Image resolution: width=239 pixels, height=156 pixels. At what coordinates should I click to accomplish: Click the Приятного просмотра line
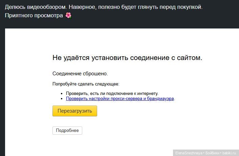coord(34,16)
